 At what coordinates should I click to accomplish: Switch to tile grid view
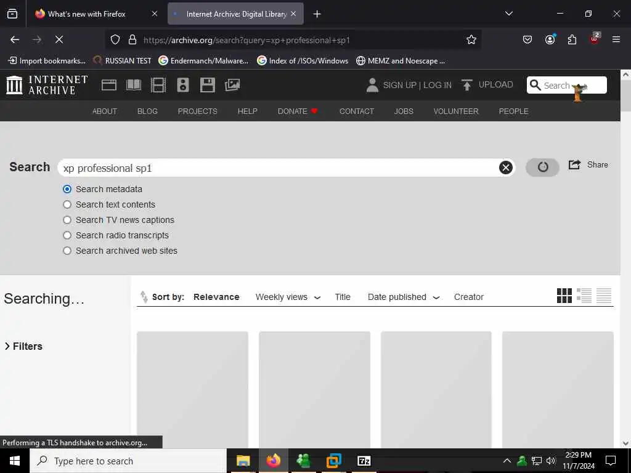point(564,296)
